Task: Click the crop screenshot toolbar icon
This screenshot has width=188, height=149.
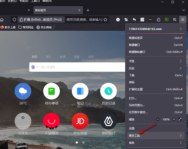Action: pos(126,20)
